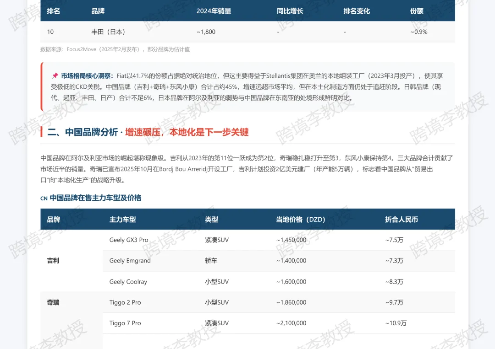This screenshot has width=495, height=349.
Task: Click the ~0.9% share value
Action: click(x=418, y=32)
